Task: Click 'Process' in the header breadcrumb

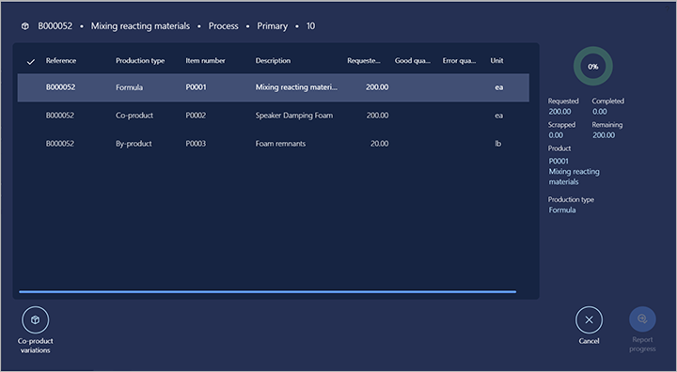Action: [x=223, y=26]
